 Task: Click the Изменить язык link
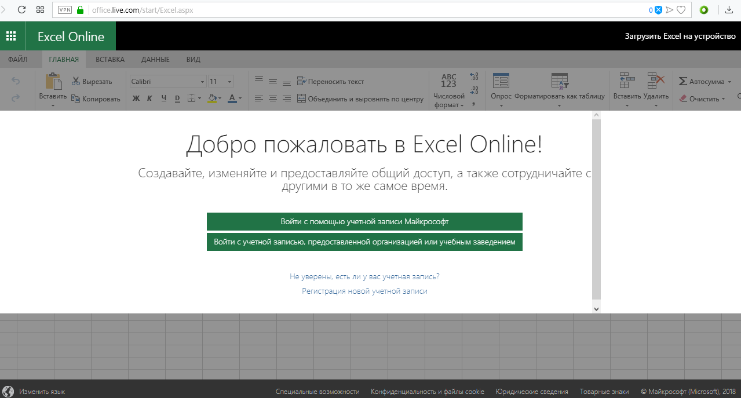[x=42, y=392]
